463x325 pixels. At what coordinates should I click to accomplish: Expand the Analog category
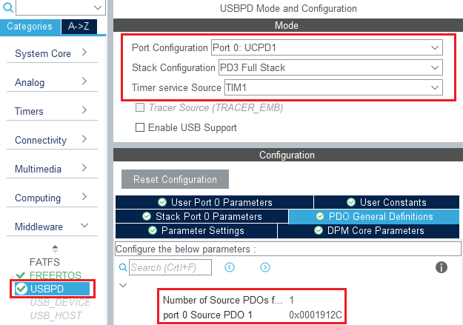point(52,82)
